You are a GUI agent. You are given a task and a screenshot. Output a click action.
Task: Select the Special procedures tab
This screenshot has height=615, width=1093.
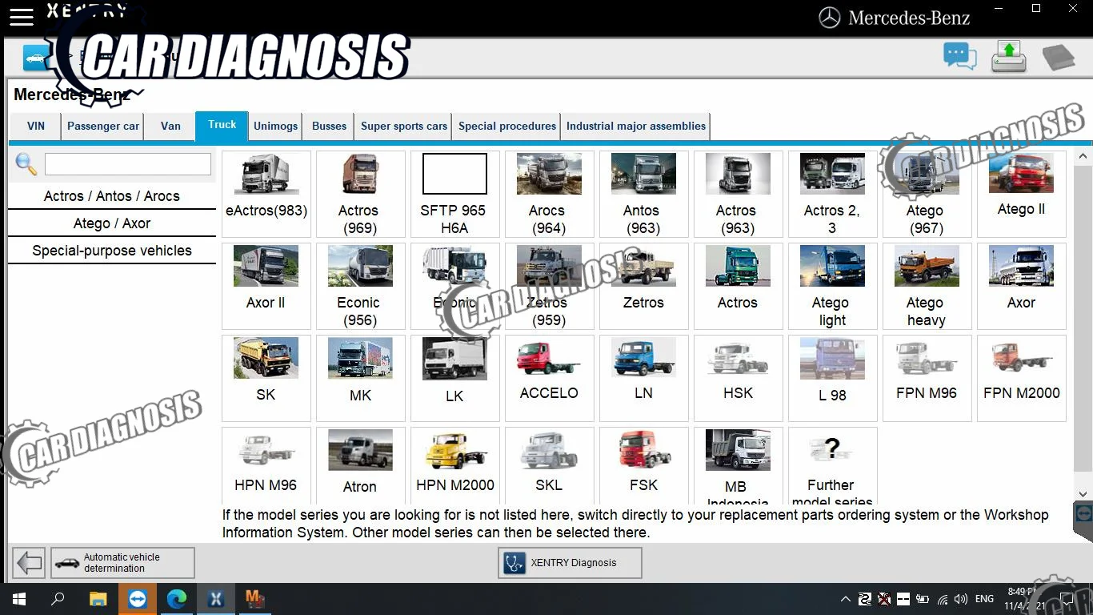tap(507, 127)
